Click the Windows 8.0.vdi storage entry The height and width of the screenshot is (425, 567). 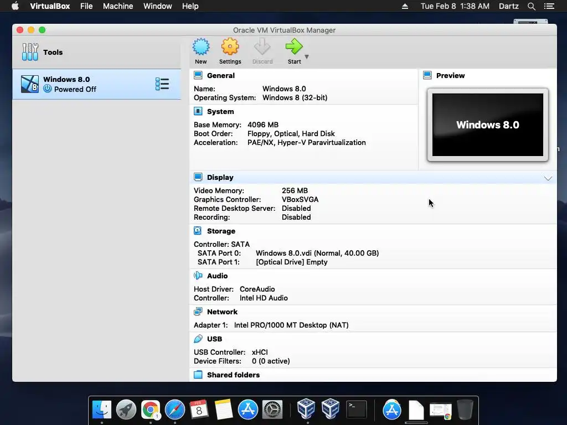(317, 253)
